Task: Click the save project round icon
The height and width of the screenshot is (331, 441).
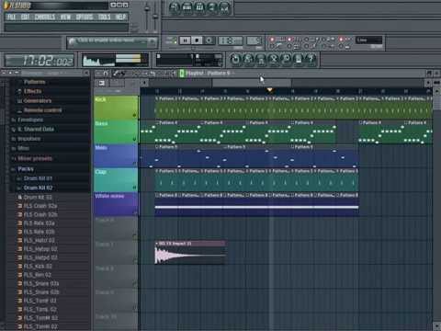Action: 248,59
